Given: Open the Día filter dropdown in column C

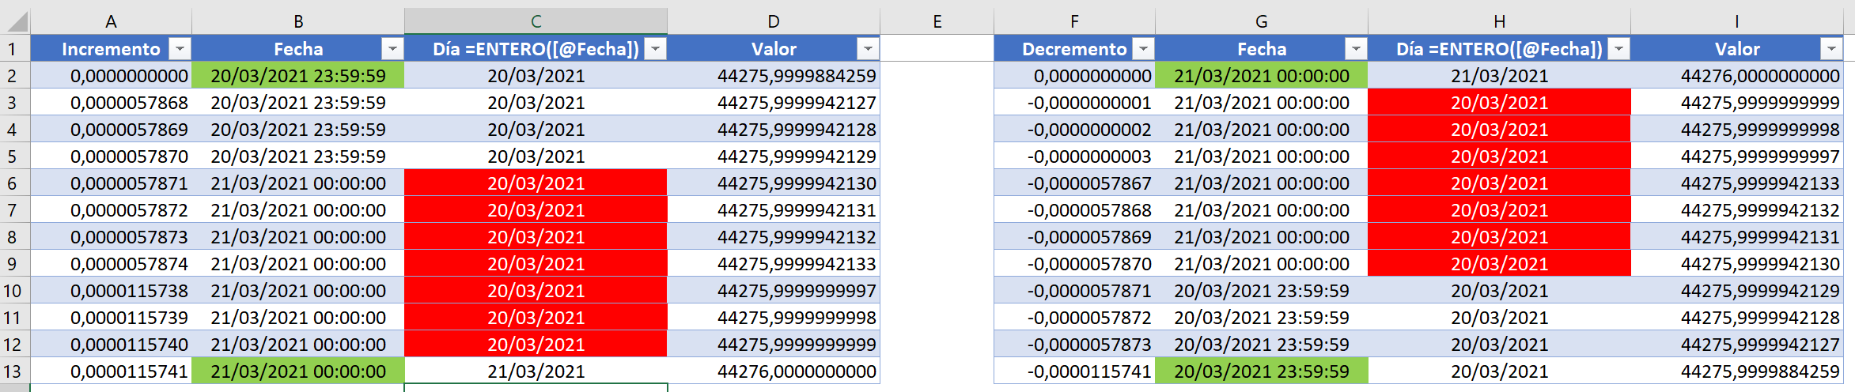Looking at the screenshot, I should coord(655,49).
